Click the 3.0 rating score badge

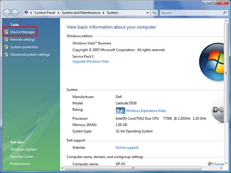pyautogui.click(x=120, y=111)
